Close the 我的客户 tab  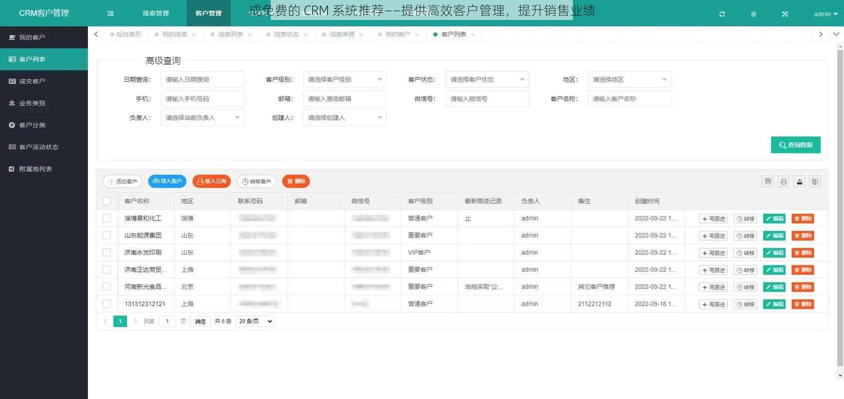(x=417, y=35)
